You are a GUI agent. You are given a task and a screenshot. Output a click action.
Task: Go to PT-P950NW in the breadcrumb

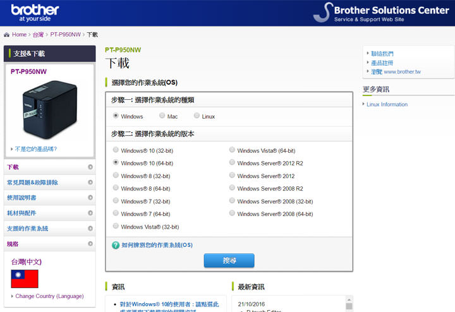click(65, 35)
